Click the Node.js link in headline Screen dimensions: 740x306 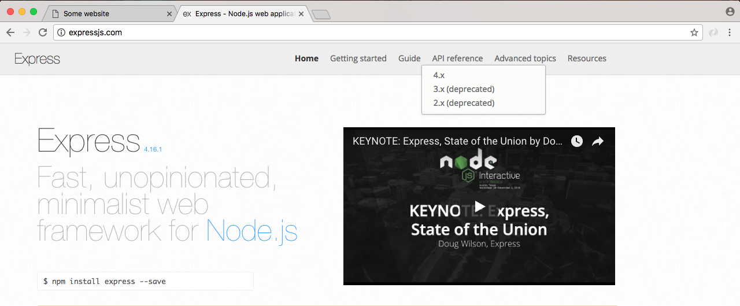pyautogui.click(x=251, y=230)
